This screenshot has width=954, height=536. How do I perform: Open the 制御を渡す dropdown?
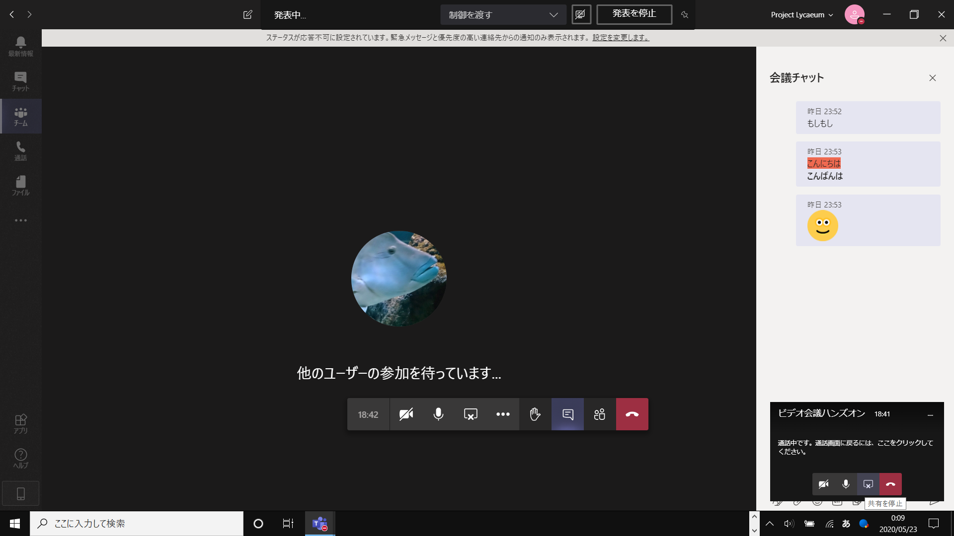click(503, 14)
